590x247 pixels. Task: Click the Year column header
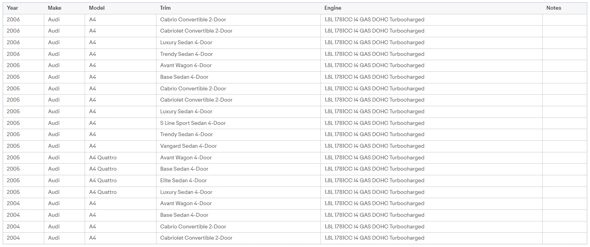click(x=12, y=8)
